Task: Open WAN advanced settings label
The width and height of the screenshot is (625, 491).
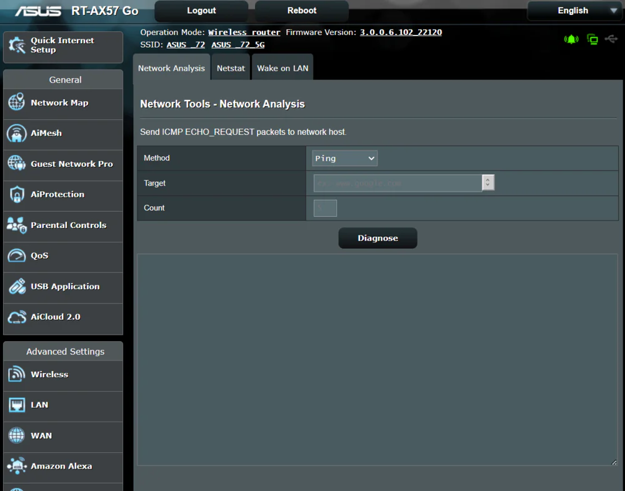Action: point(41,435)
